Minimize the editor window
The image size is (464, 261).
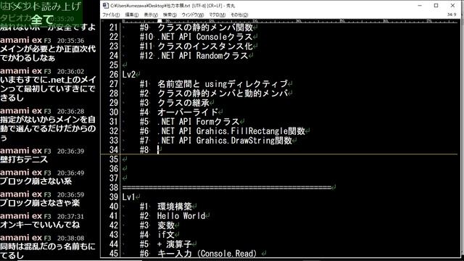tap(420, 5)
